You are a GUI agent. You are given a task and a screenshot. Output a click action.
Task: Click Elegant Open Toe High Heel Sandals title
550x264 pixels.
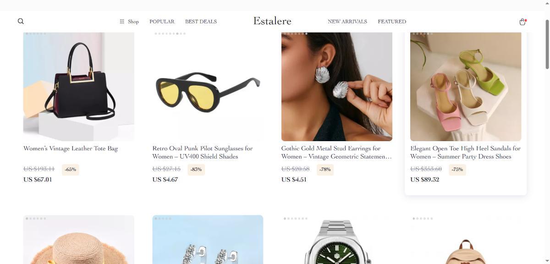tap(465, 152)
